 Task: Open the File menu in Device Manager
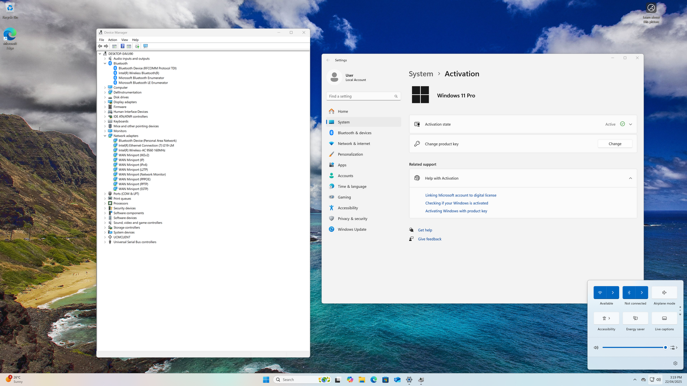(x=101, y=40)
